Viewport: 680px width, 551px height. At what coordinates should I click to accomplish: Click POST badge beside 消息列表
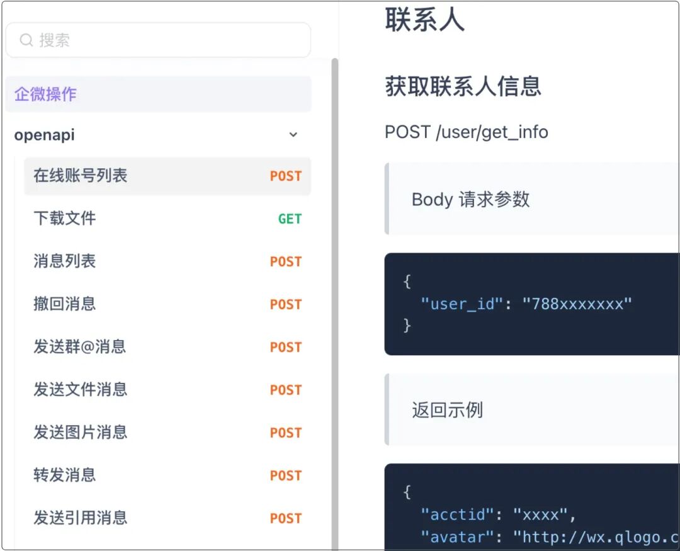point(286,261)
